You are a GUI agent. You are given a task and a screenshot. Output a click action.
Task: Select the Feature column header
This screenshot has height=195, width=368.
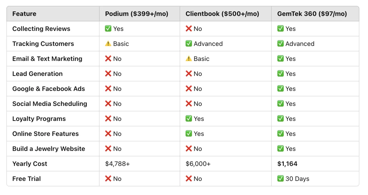point(24,14)
